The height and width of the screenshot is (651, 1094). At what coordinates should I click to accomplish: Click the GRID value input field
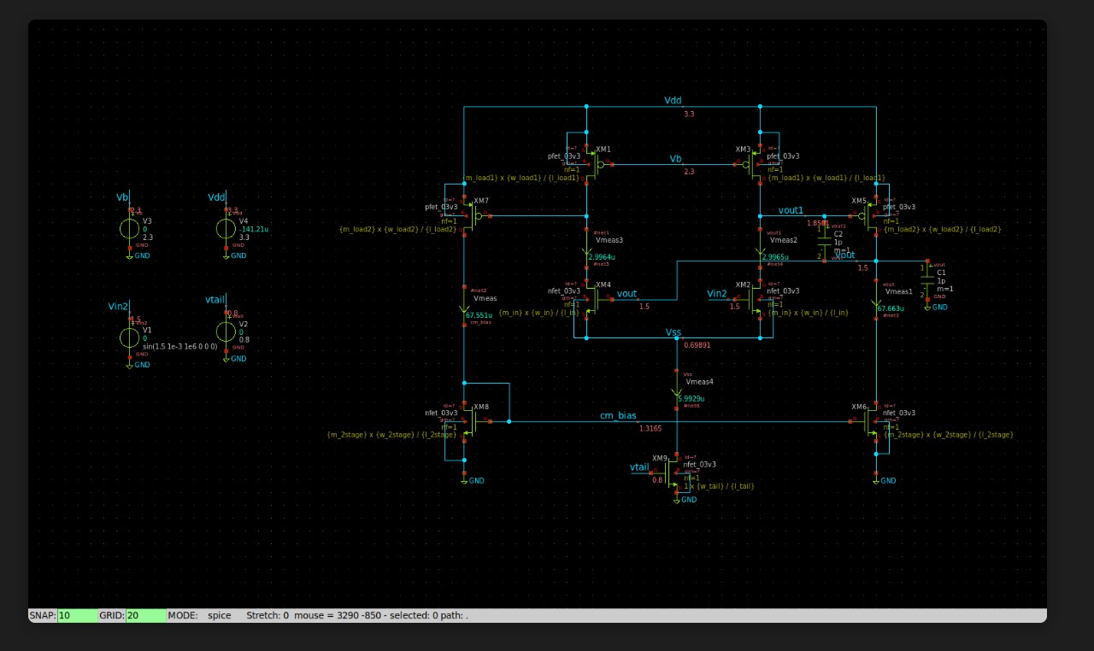pos(145,615)
